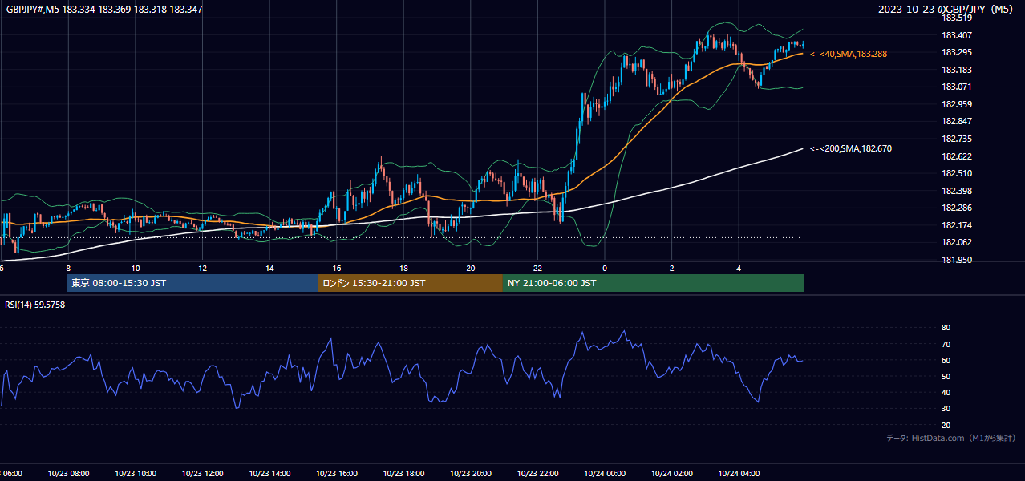The width and height of the screenshot is (1025, 481).
Task: Click bottom time label 10/23 12:00
Action: 202,473
